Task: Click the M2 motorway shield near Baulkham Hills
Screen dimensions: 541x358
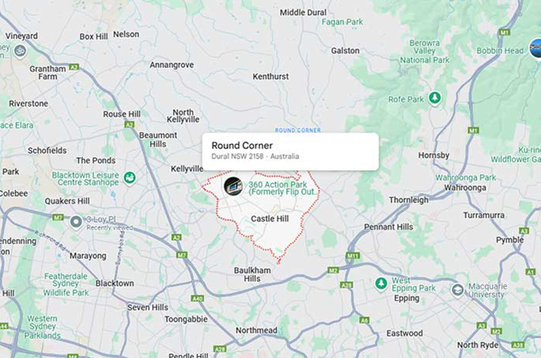Action: click(333, 271)
